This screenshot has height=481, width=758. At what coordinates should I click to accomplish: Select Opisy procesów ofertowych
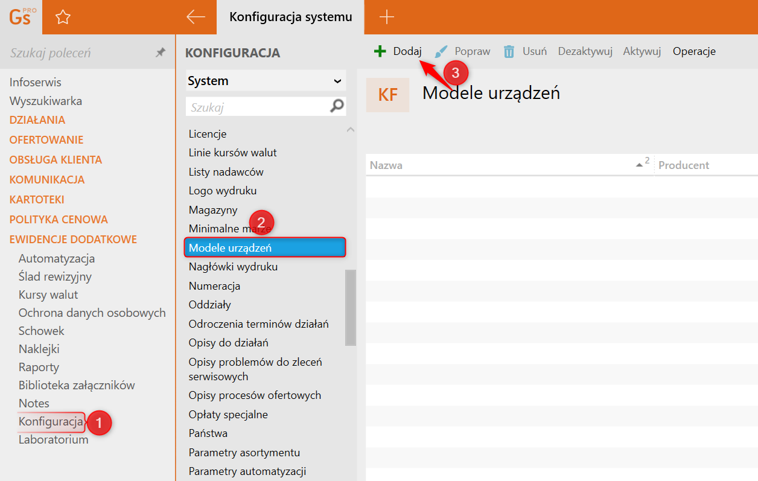(x=255, y=395)
